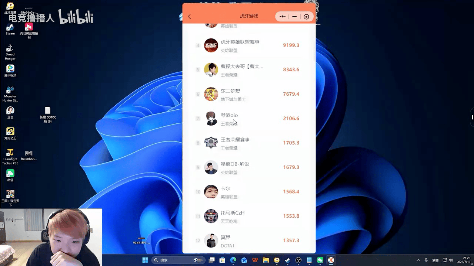Minimize the 虎牙游戏 mini program window
This screenshot has width=474, height=266.
(294, 17)
